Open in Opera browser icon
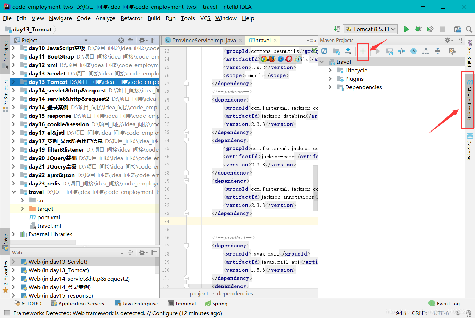Image resolution: width=475 pixels, height=318 pixels. click(x=289, y=59)
